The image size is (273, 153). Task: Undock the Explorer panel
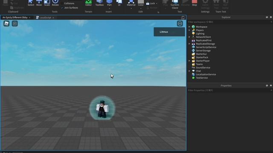click(x=267, y=17)
